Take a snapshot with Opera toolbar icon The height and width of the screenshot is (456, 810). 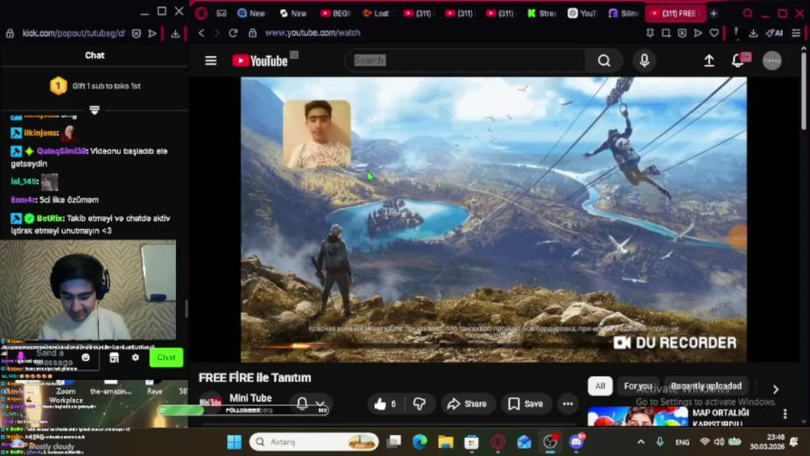[666, 33]
